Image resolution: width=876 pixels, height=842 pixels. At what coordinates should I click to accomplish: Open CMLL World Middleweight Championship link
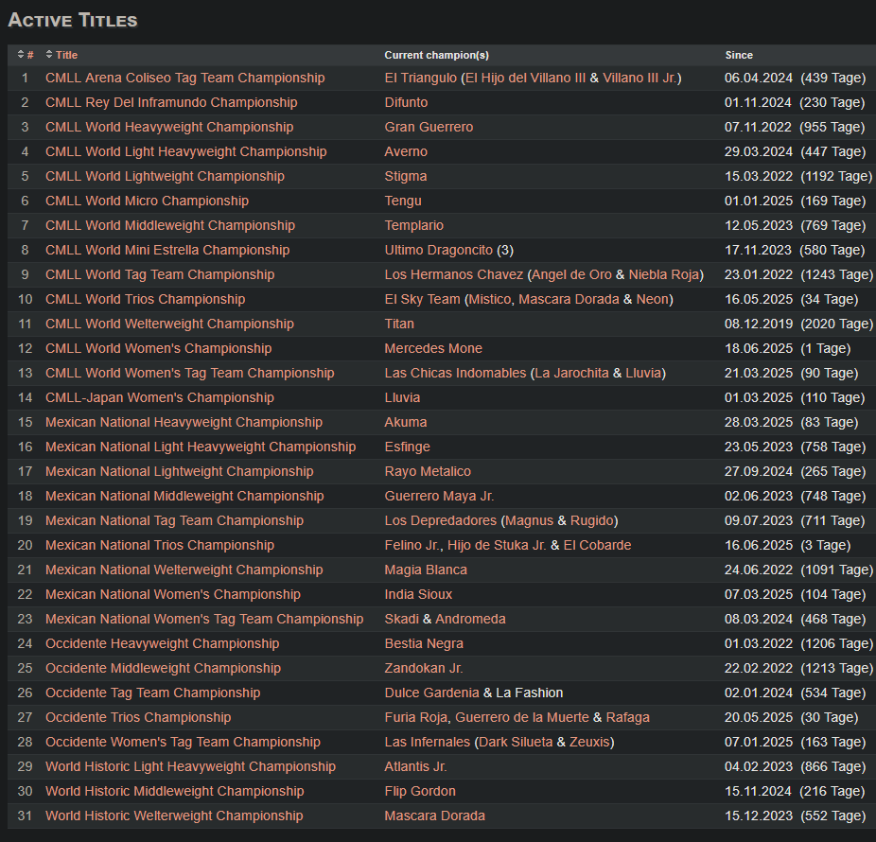pos(170,225)
